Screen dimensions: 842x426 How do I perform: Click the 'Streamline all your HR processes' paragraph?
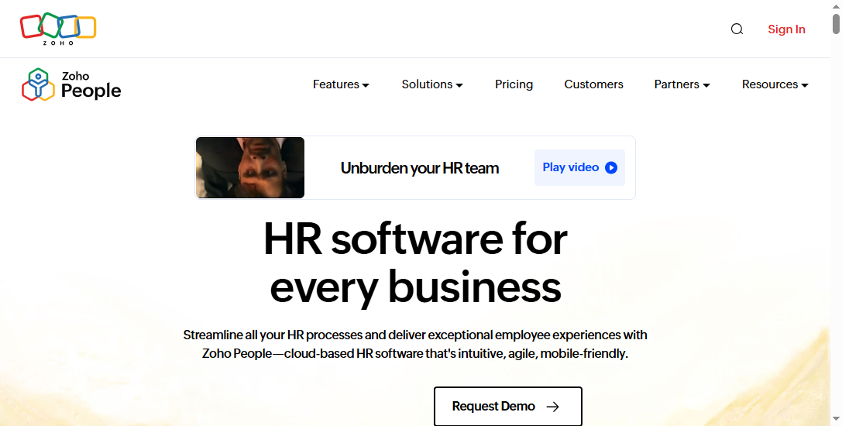tap(415, 345)
